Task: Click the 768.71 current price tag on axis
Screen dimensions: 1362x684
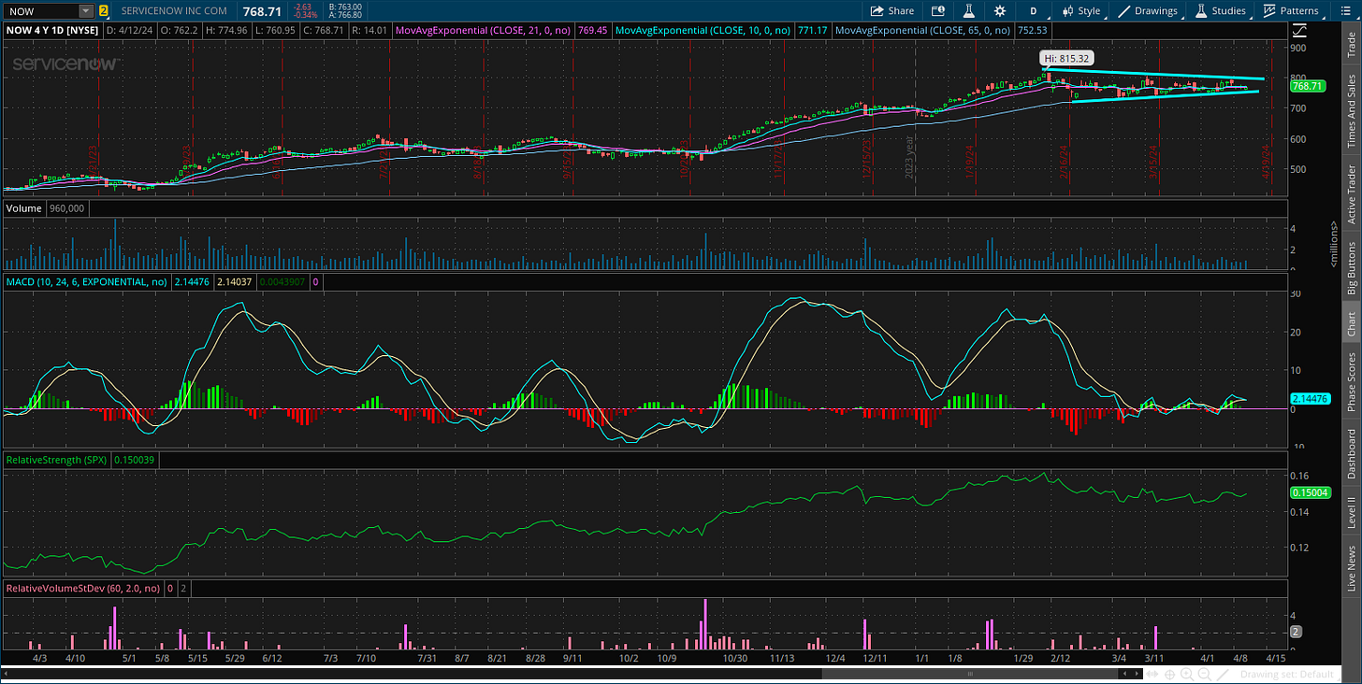Action: [1307, 86]
